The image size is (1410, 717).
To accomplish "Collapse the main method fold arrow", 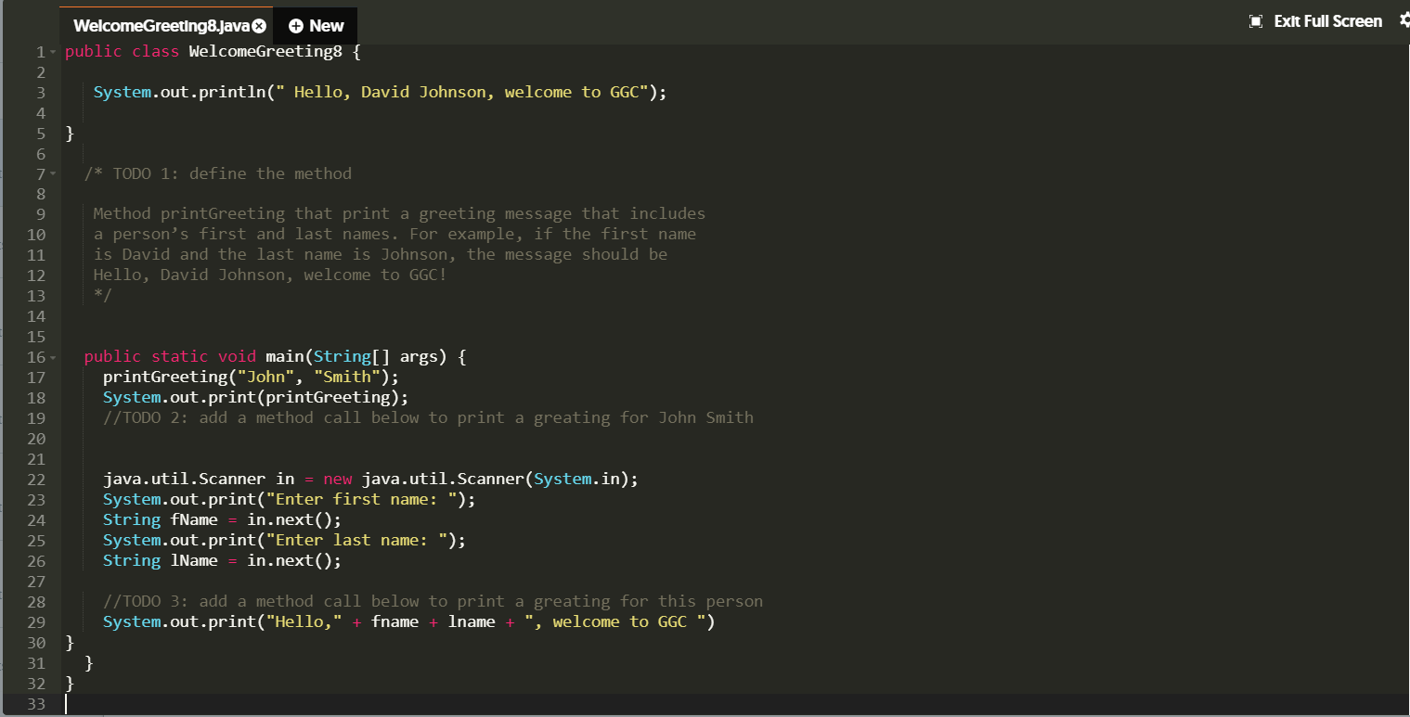I will click(x=53, y=356).
